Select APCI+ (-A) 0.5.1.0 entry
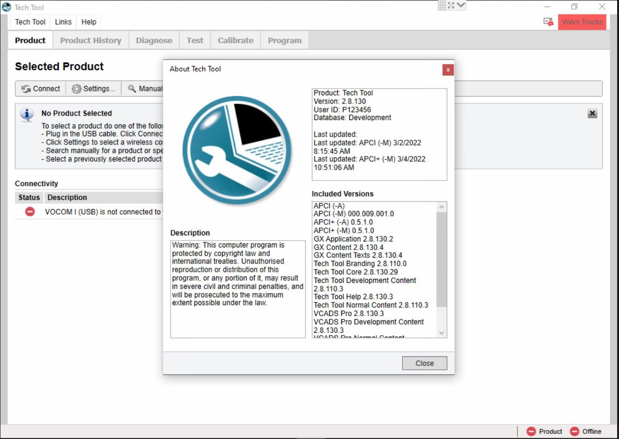 tap(343, 222)
